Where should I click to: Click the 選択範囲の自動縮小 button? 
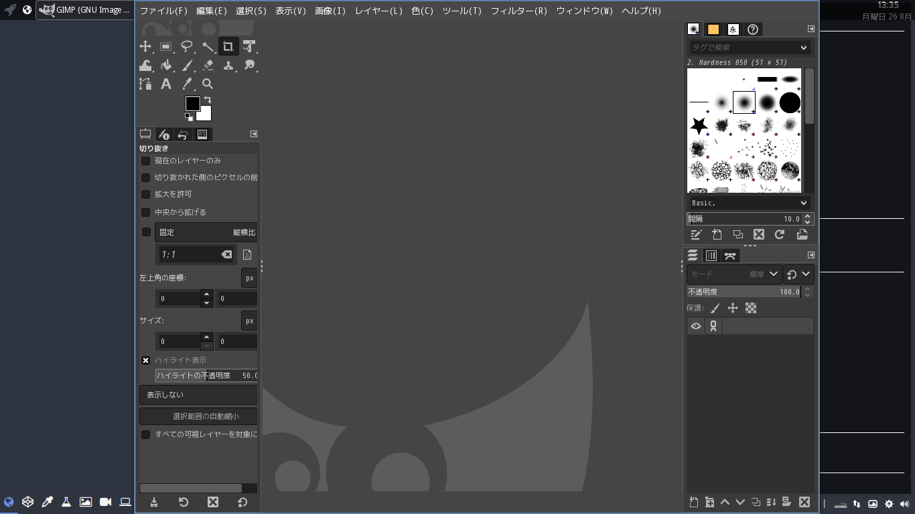[198, 416]
